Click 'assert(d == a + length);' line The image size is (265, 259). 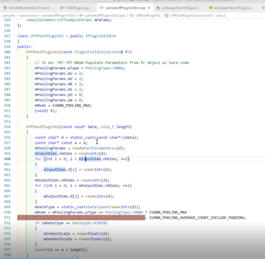pos(61,250)
